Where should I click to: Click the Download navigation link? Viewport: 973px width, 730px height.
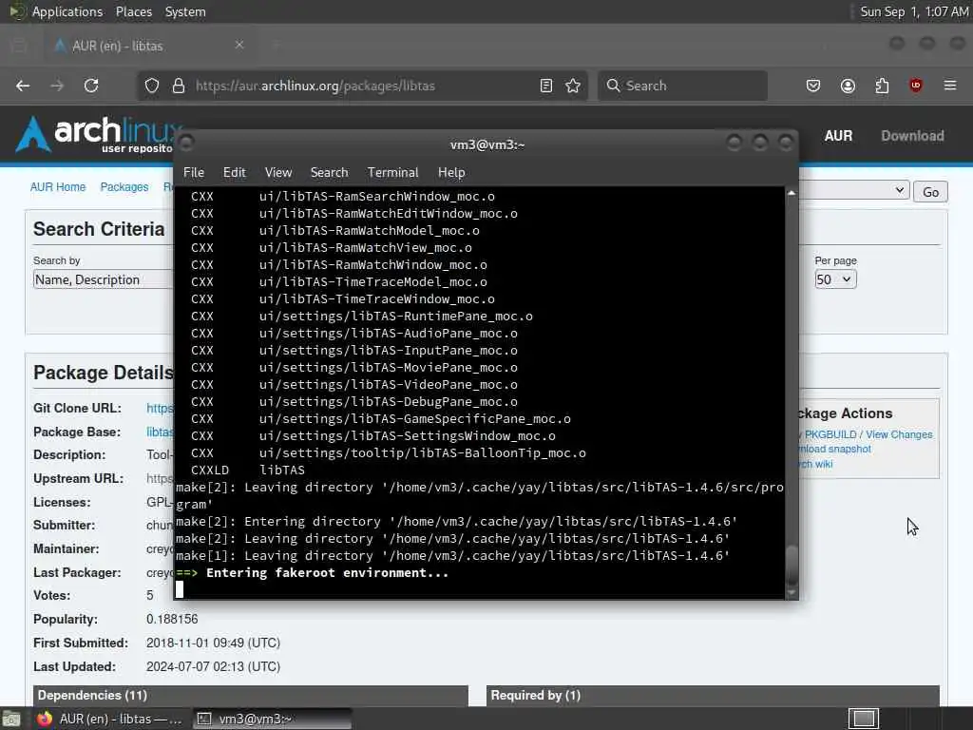tap(912, 136)
